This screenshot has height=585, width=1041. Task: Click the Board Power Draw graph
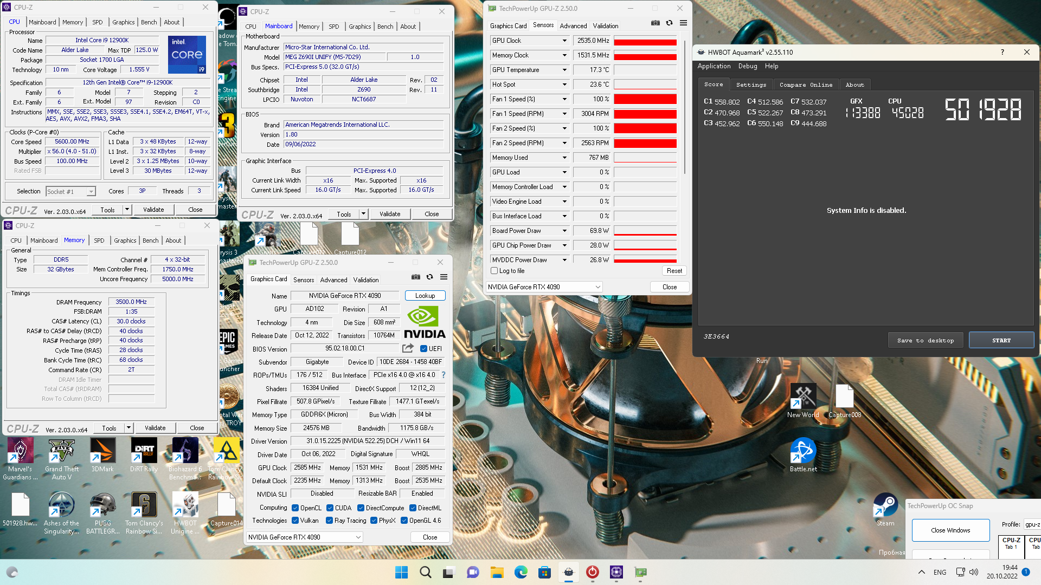(645, 231)
